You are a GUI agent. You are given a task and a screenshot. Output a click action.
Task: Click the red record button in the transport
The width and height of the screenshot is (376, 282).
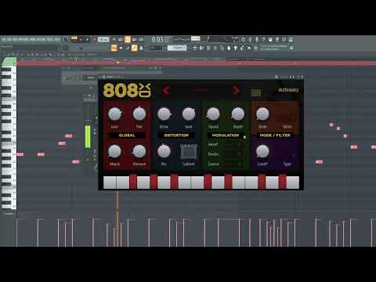coord(94,40)
